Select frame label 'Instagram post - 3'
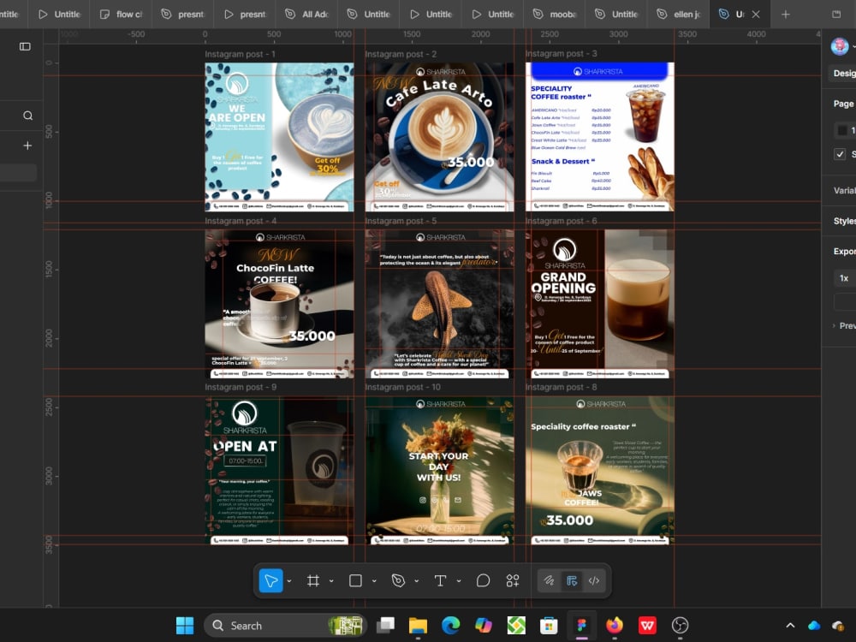856x642 pixels. [562, 54]
